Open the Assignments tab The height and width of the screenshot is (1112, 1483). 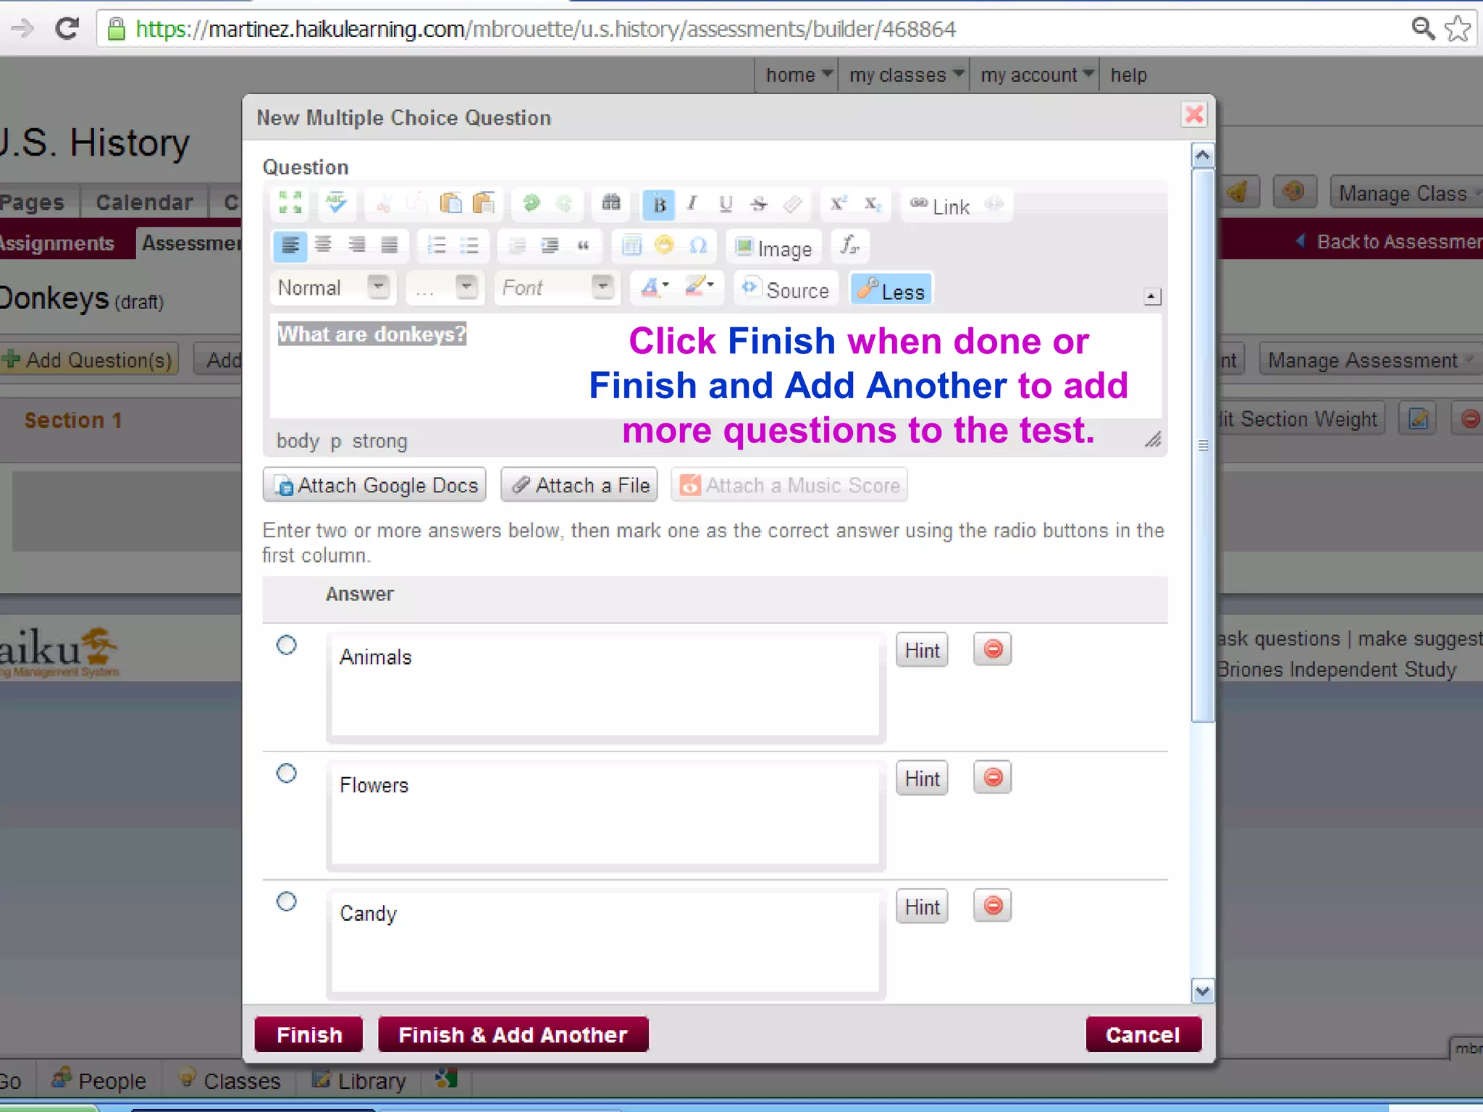pyautogui.click(x=58, y=243)
